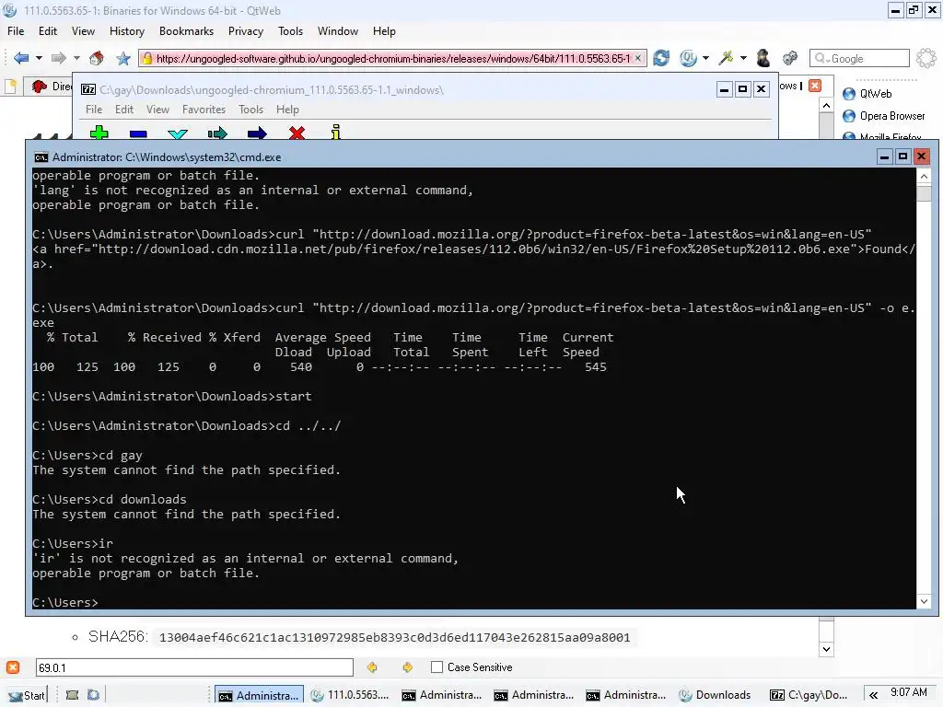Clear the address bar with X
The image size is (943, 707).
click(x=638, y=58)
